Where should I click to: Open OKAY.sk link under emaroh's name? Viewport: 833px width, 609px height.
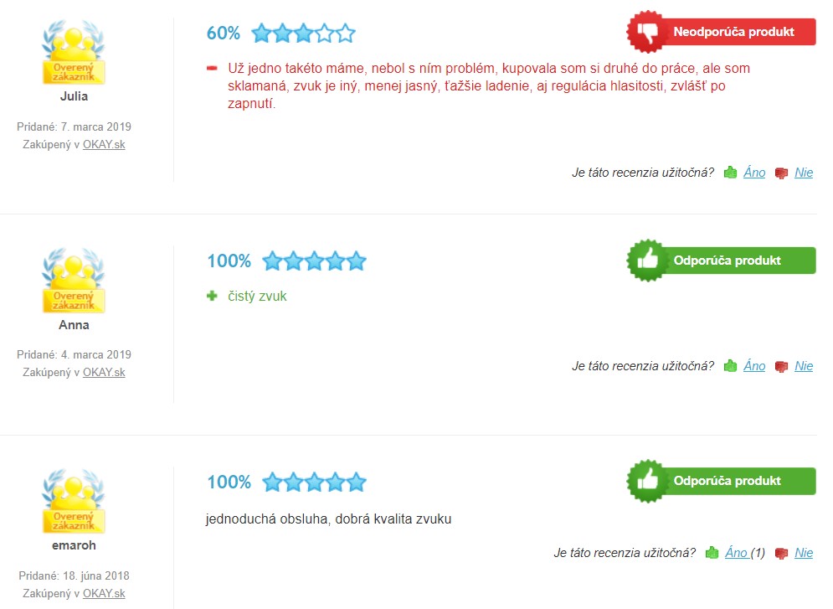(104, 594)
